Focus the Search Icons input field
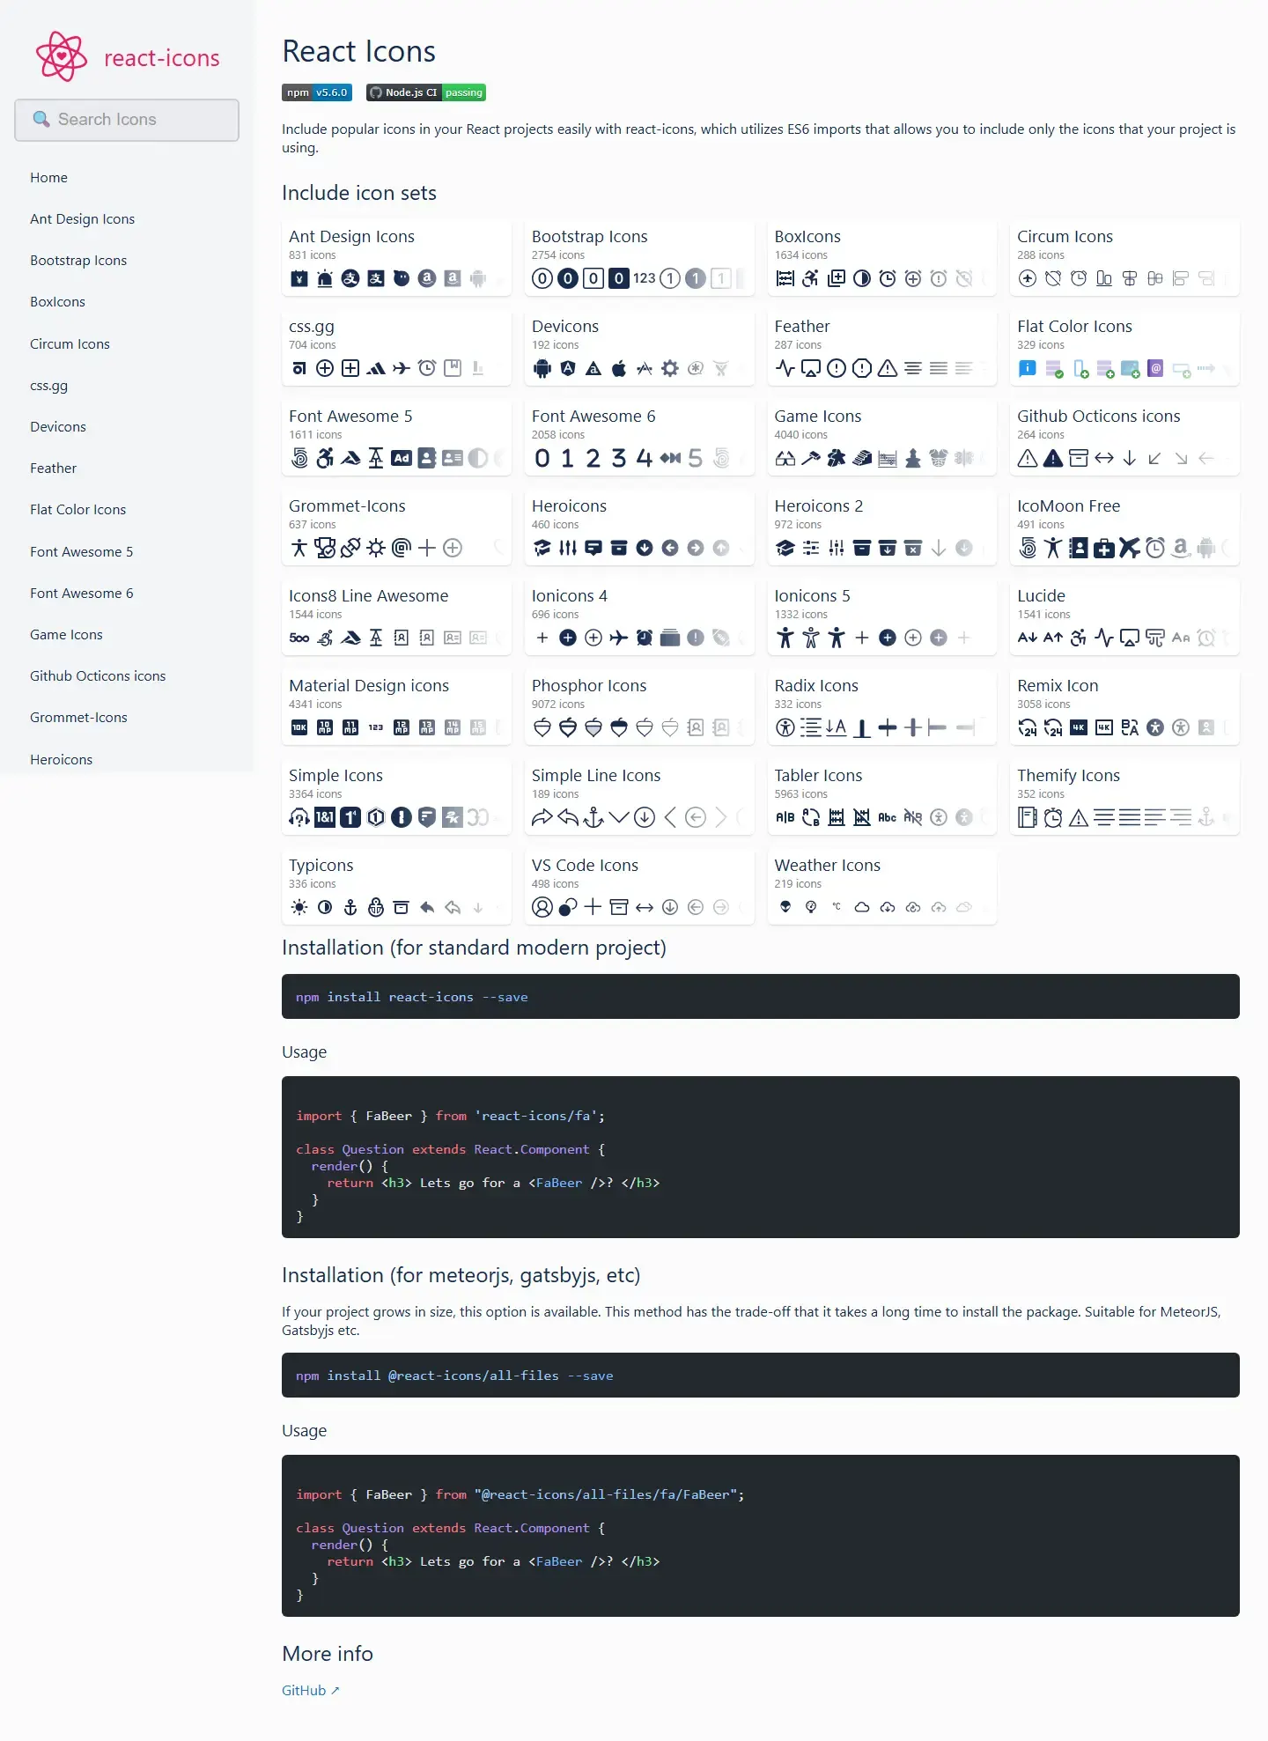 [127, 120]
